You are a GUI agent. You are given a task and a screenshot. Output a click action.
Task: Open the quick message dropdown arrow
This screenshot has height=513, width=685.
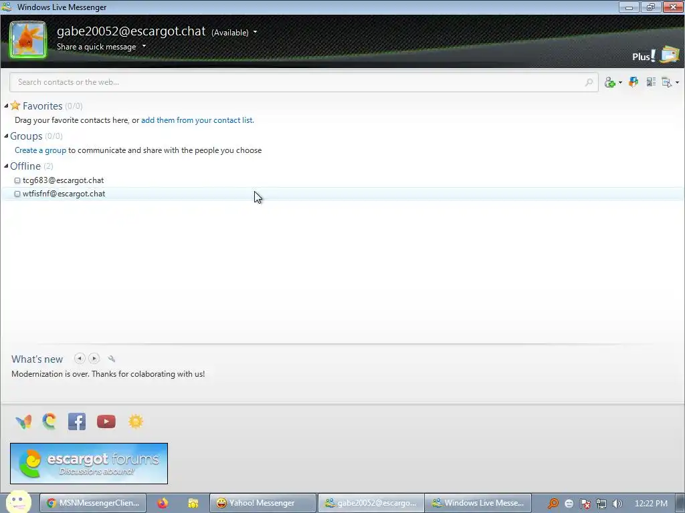(144, 46)
